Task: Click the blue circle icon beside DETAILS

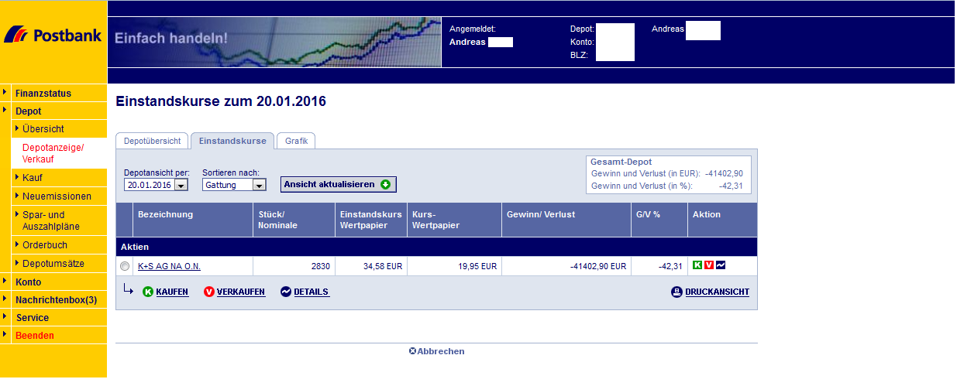Action: 285,292
